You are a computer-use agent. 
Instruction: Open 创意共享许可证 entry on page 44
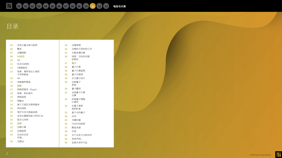click(79, 143)
